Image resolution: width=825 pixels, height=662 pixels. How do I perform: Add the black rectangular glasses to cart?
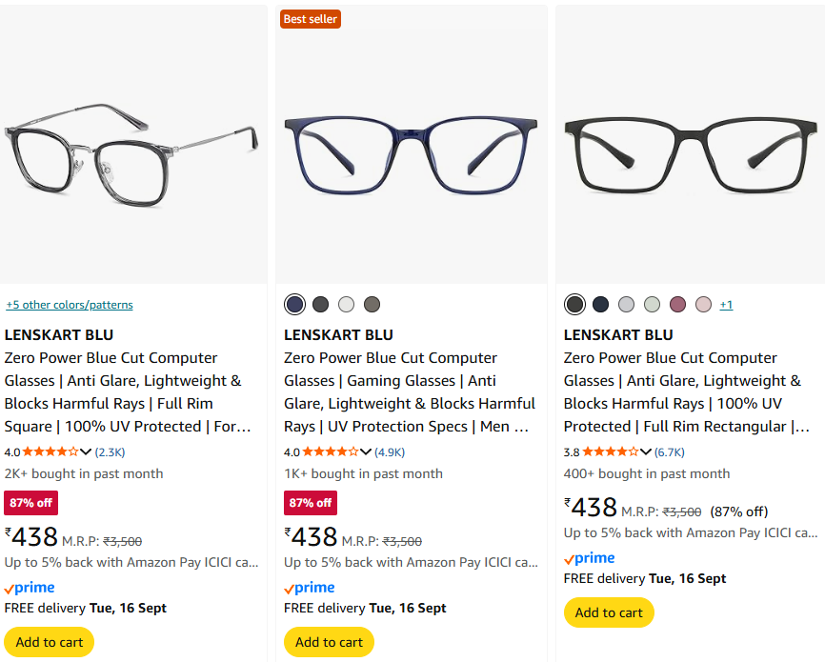pyautogui.click(x=609, y=612)
